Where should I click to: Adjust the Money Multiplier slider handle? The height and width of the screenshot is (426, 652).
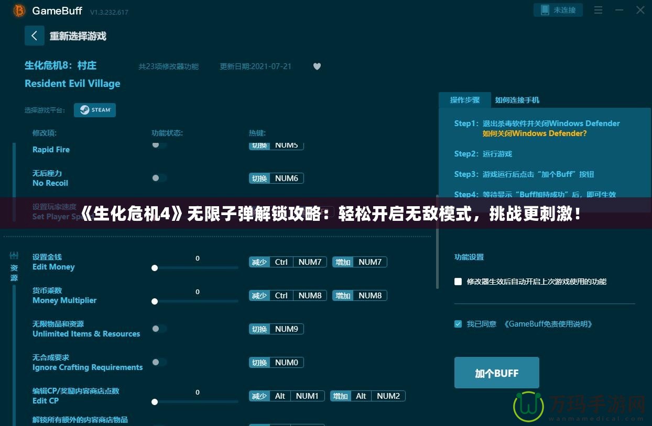pos(155,301)
